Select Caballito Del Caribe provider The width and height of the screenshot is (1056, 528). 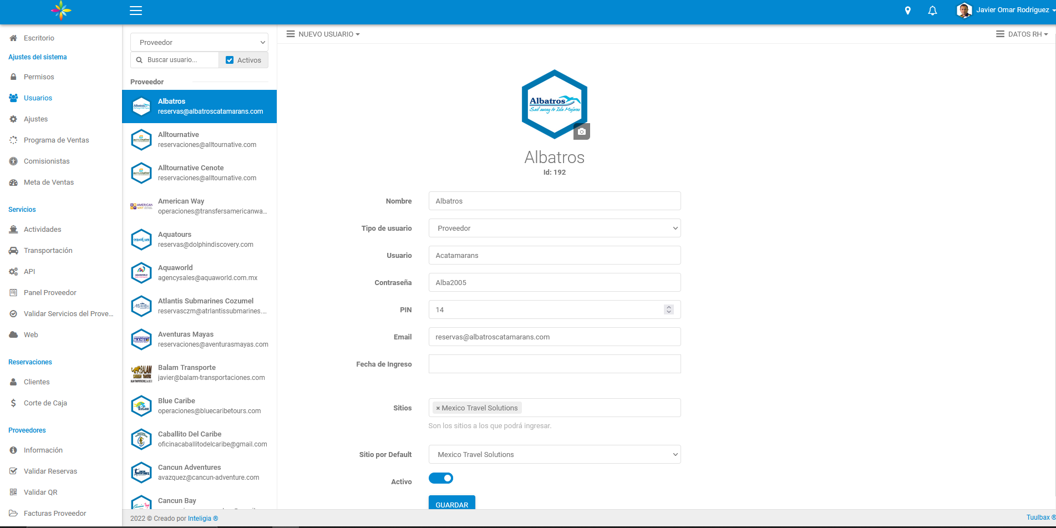(199, 439)
